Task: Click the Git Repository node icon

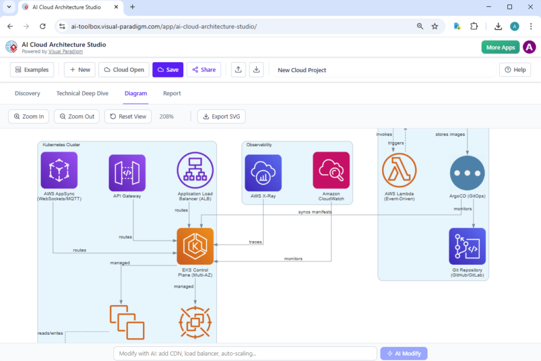Action: (467, 247)
